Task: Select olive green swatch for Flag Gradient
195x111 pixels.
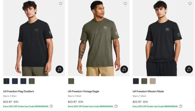Action: click(x=32, y=81)
